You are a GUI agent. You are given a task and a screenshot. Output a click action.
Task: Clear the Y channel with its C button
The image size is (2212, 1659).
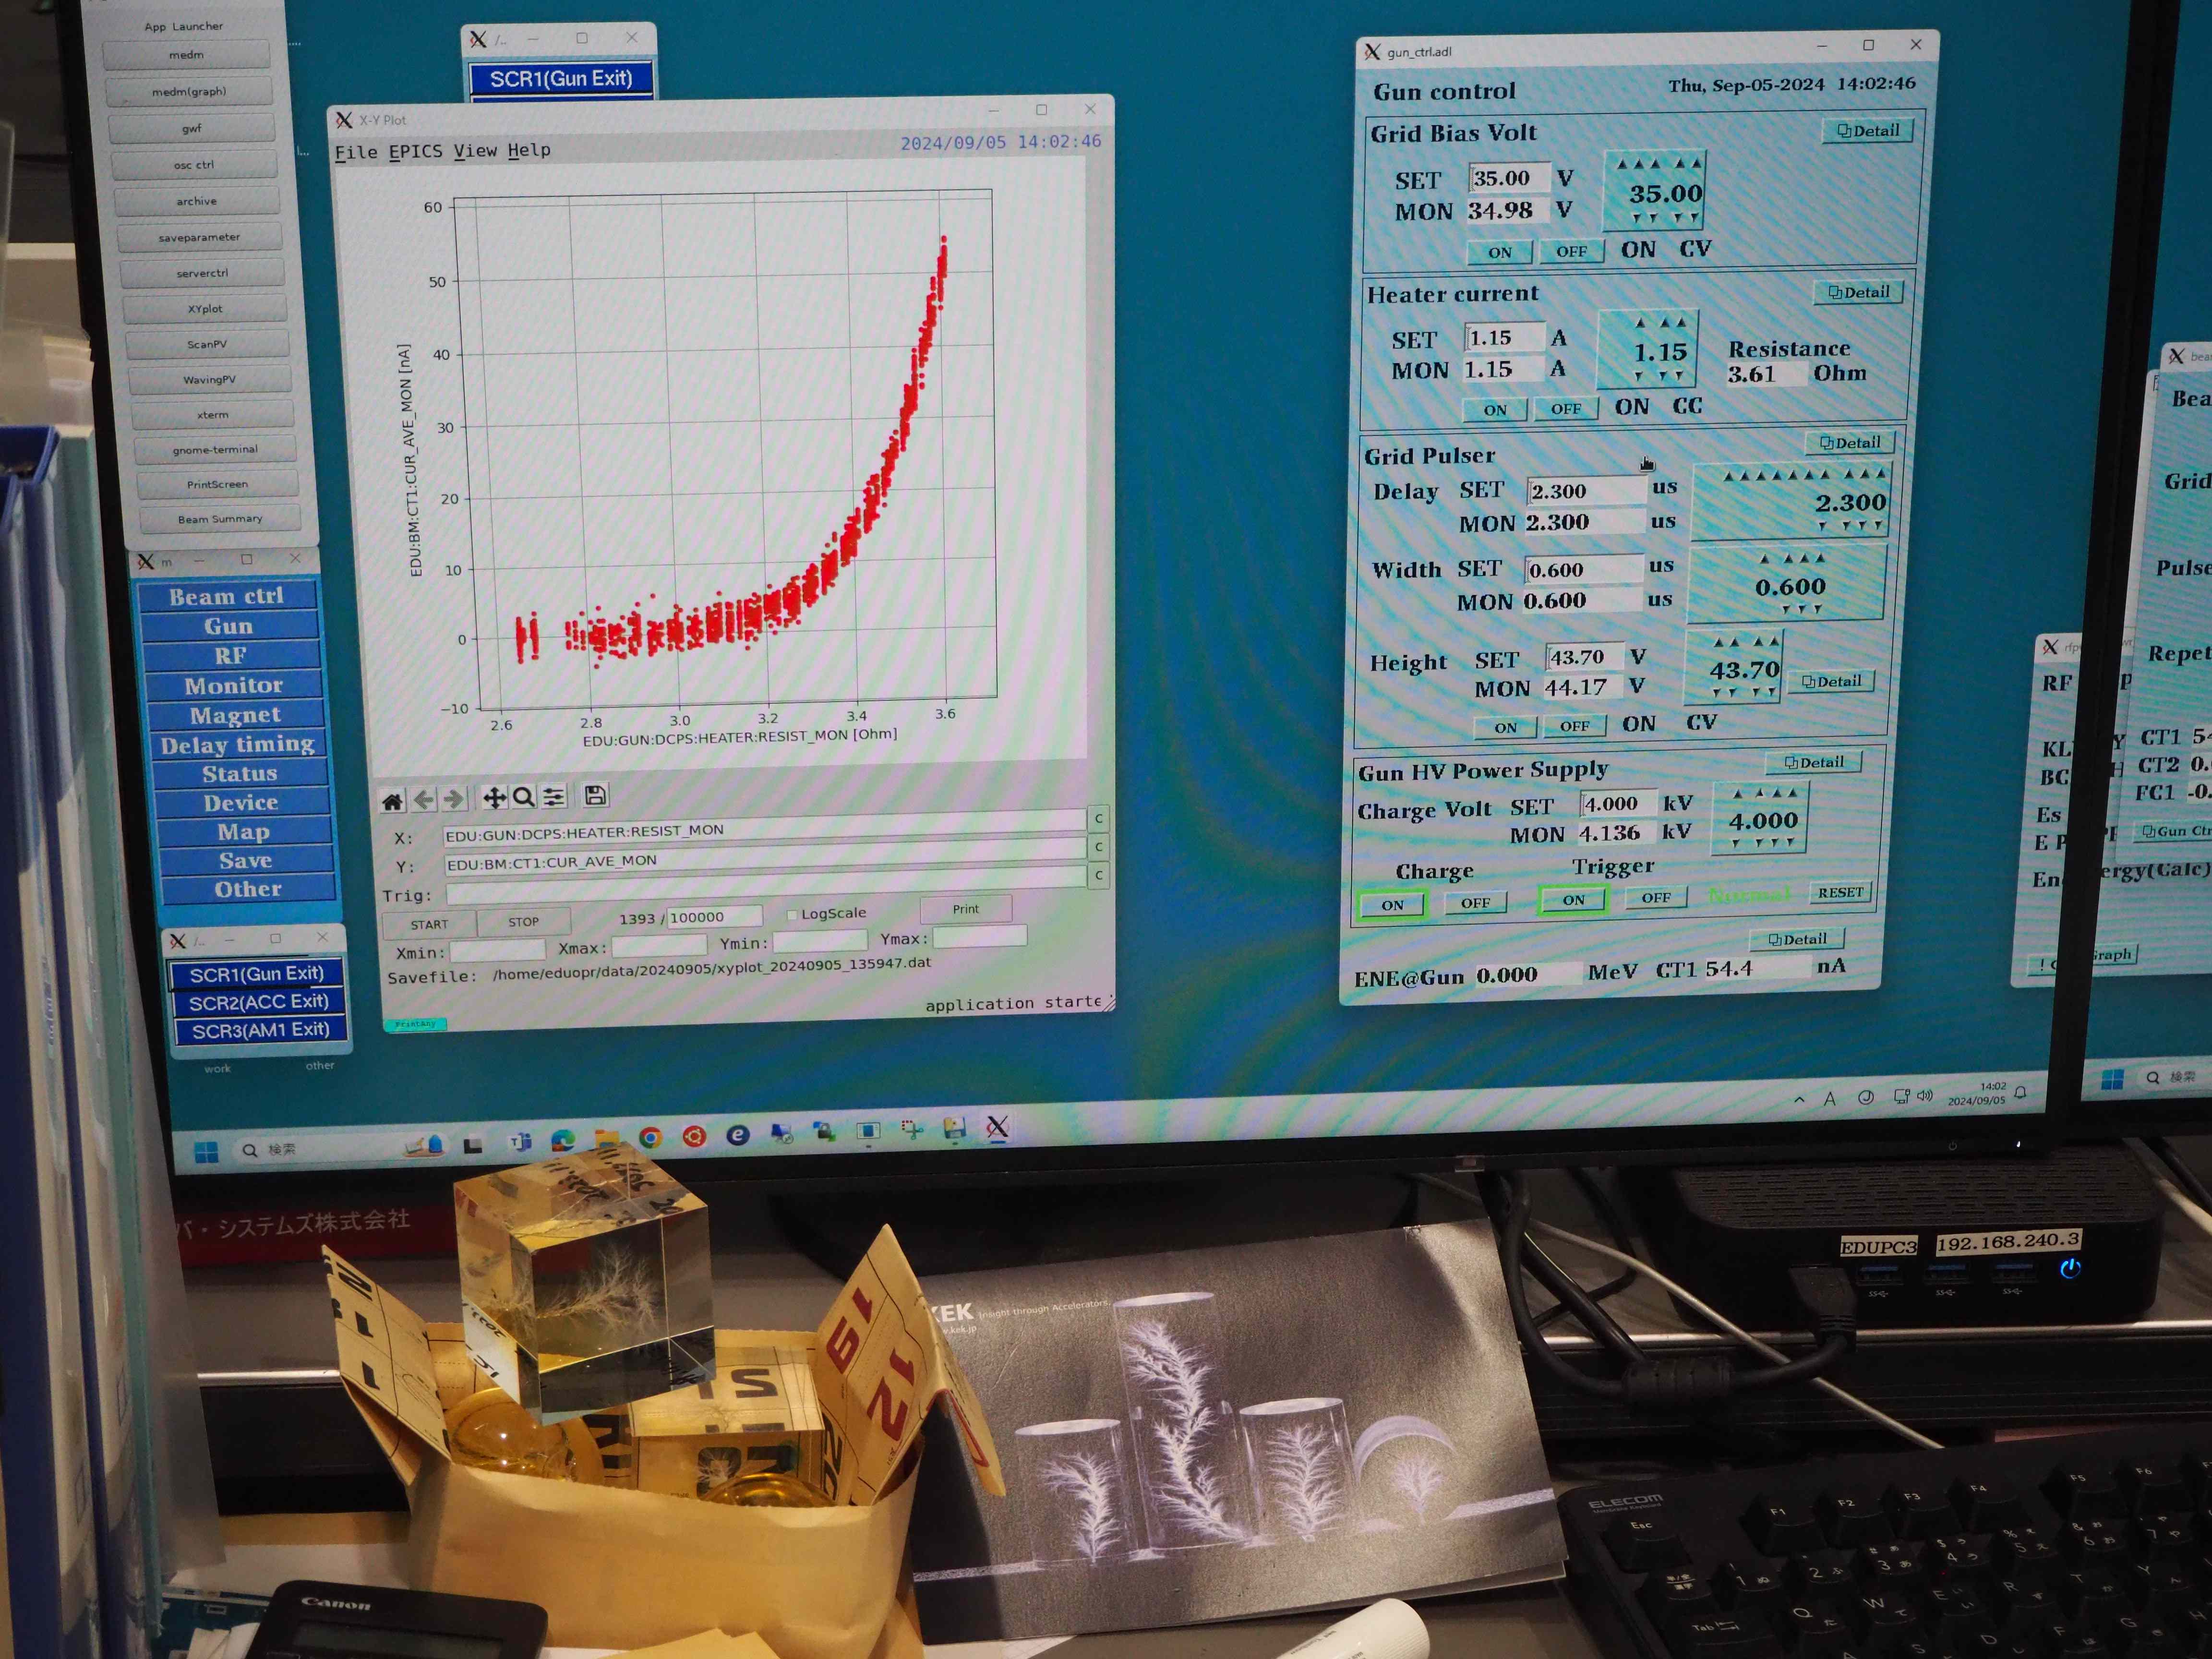point(1098,847)
